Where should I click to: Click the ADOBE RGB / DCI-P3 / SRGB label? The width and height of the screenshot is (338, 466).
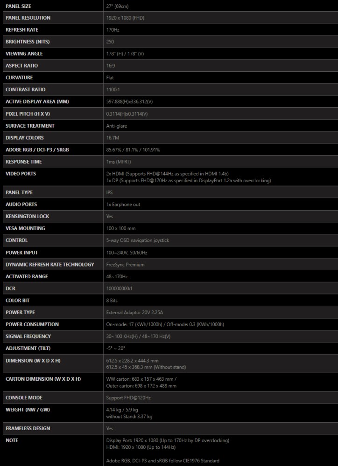[37, 150]
